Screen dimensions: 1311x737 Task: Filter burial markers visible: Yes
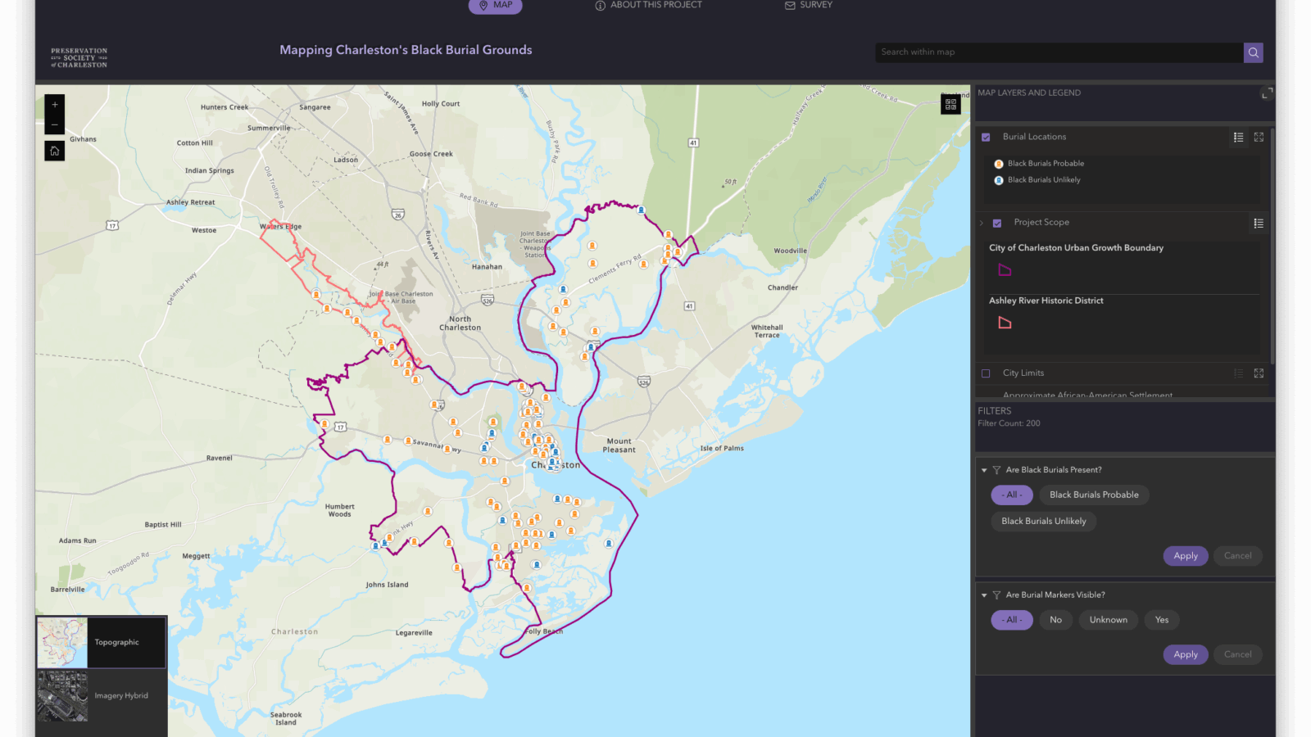click(1162, 620)
